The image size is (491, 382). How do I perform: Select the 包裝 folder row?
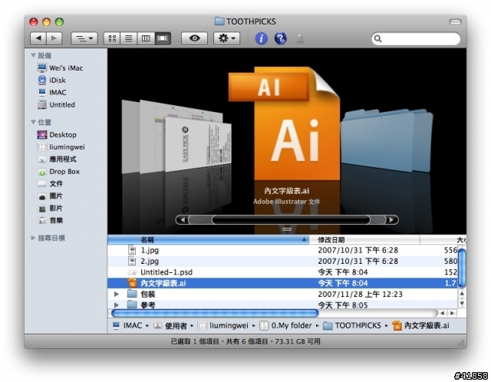(282, 294)
